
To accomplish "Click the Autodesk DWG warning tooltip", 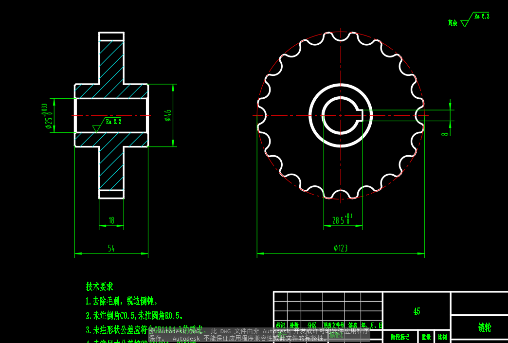I will tap(259, 335).
